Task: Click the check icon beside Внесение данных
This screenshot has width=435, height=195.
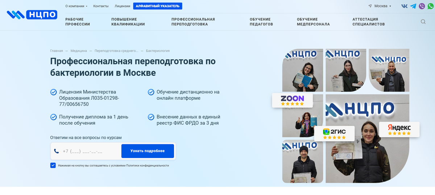Action: point(151,117)
